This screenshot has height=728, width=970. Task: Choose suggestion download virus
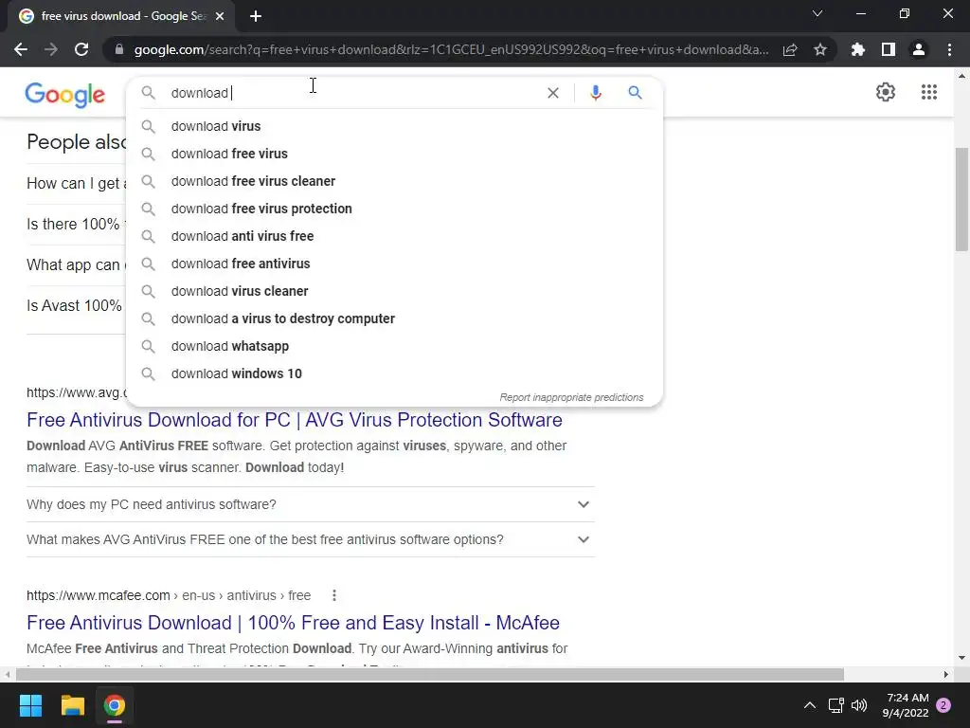click(394, 126)
